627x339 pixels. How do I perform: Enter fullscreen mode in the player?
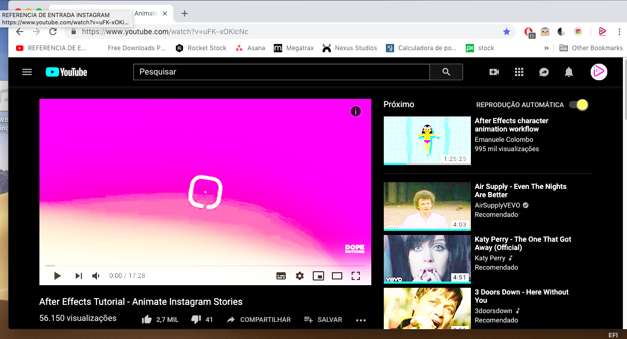356,276
